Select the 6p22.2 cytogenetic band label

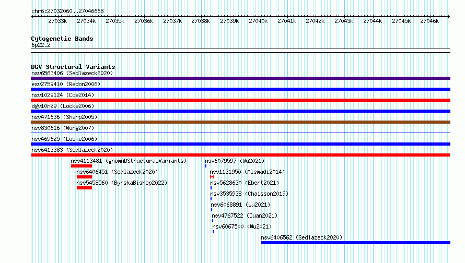41,45
